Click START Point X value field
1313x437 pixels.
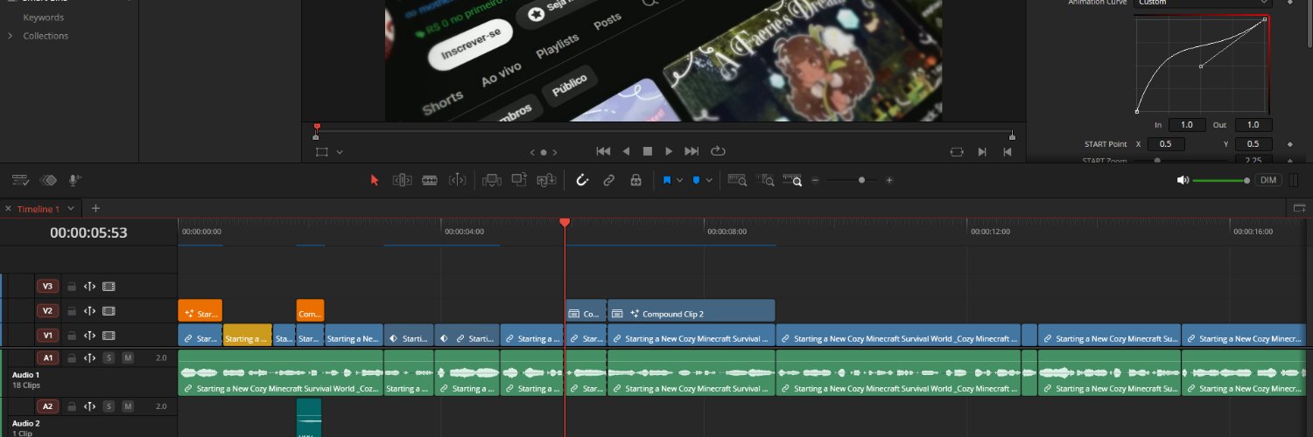click(1166, 144)
